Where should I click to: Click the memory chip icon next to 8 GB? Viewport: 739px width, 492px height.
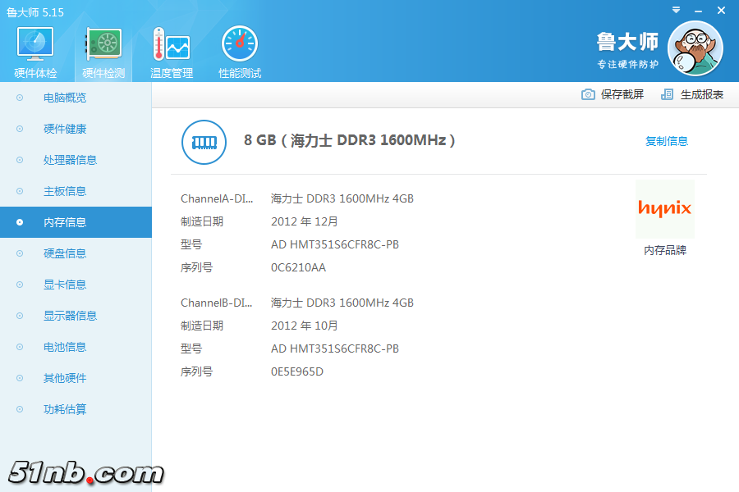point(203,142)
